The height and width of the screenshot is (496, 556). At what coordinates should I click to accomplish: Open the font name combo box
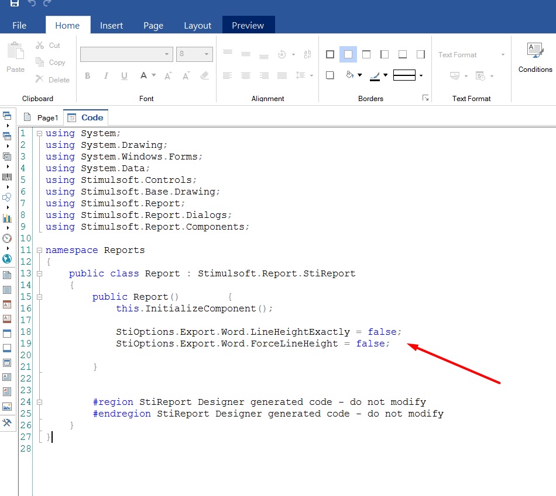126,54
